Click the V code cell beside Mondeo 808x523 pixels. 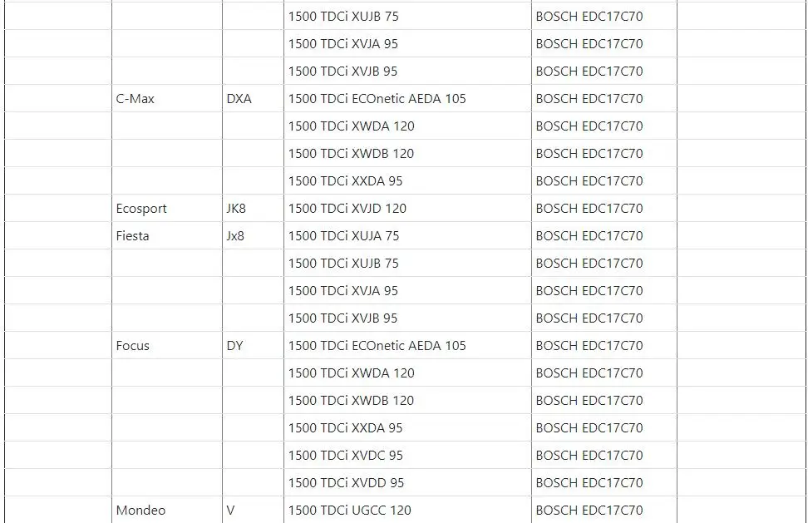click(x=253, y=511)
